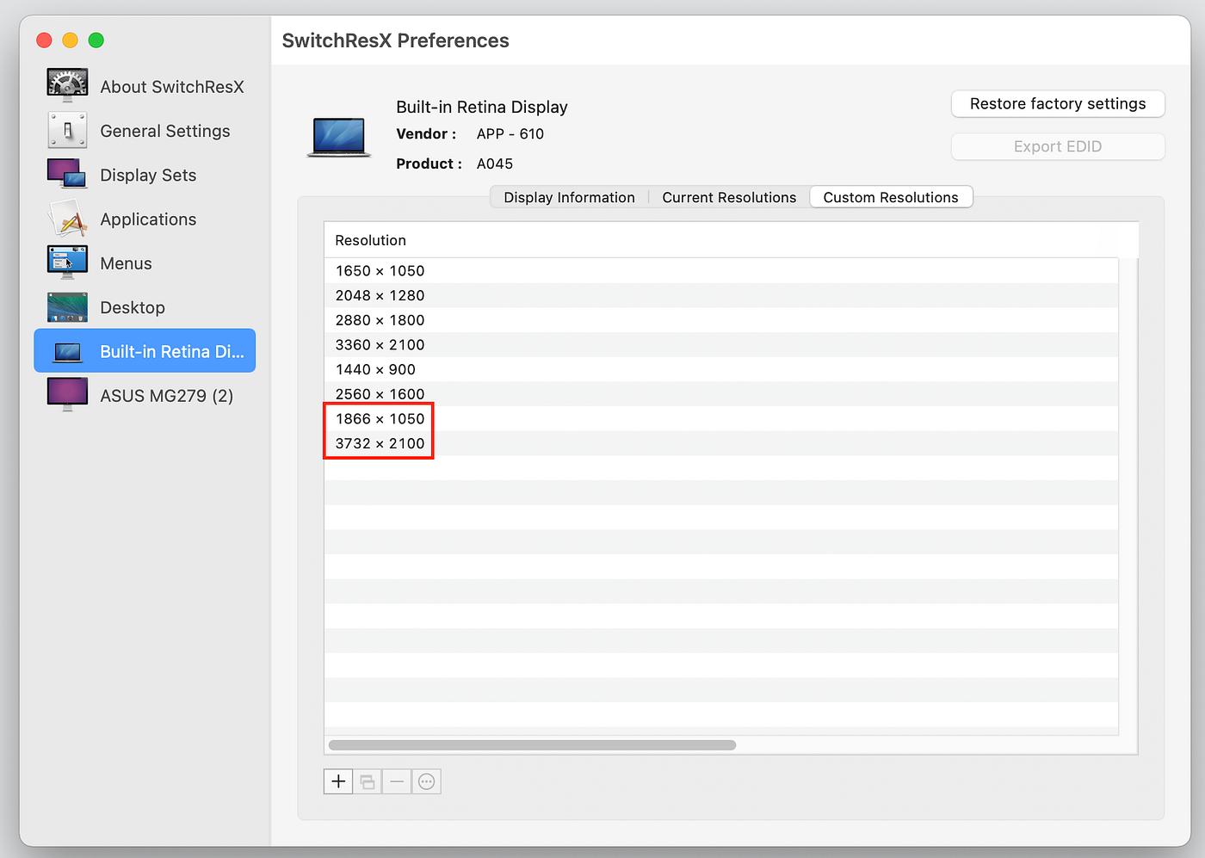Click the duplicate resolution icon

coord(367,781)
